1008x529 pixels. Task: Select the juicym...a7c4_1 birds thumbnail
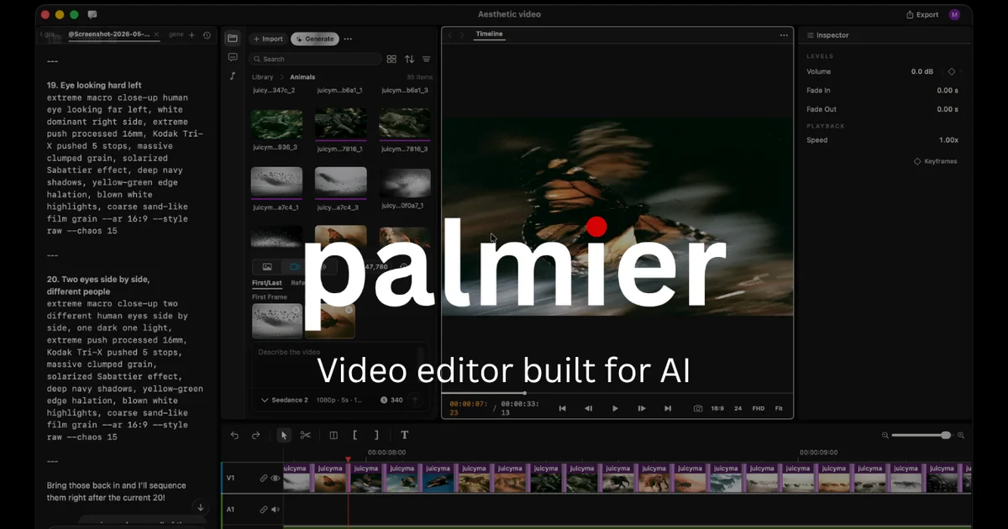point(277,181)
